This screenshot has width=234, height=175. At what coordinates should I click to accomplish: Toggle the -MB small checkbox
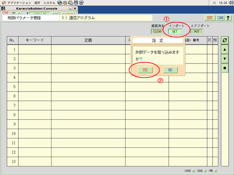(215, 171)
